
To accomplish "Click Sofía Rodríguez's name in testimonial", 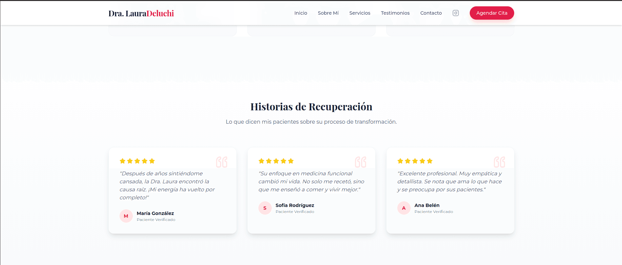I will (294, 205).
